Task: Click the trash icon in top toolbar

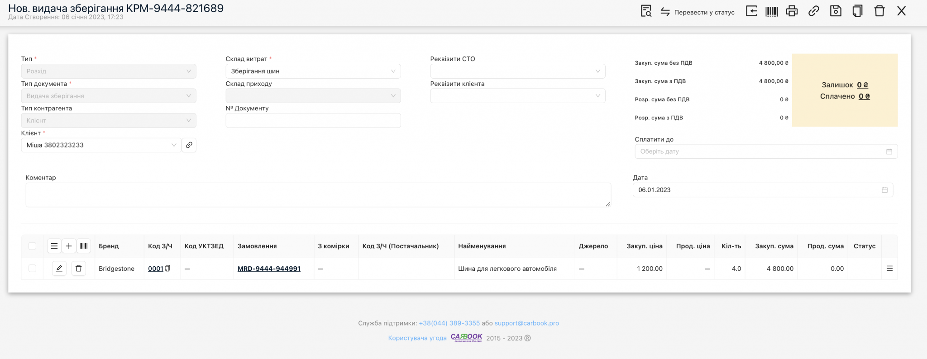Action: tap(879, 11)
